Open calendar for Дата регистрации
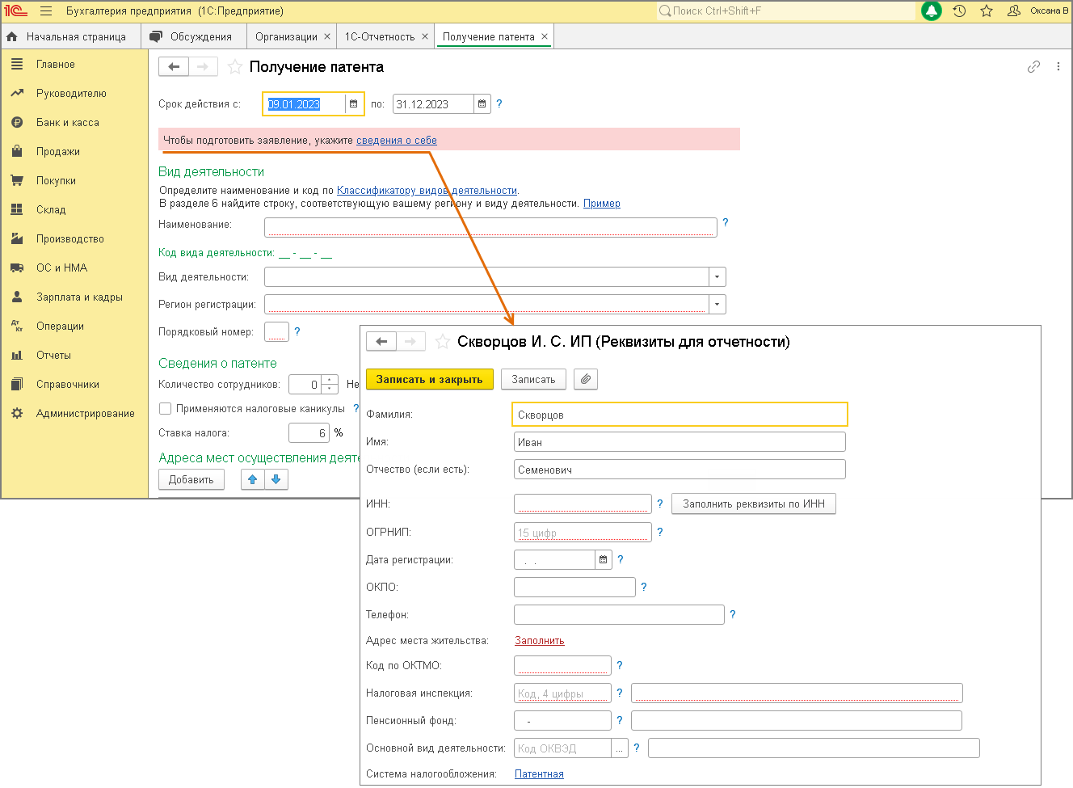1073x788 pixels. (604, 559)
